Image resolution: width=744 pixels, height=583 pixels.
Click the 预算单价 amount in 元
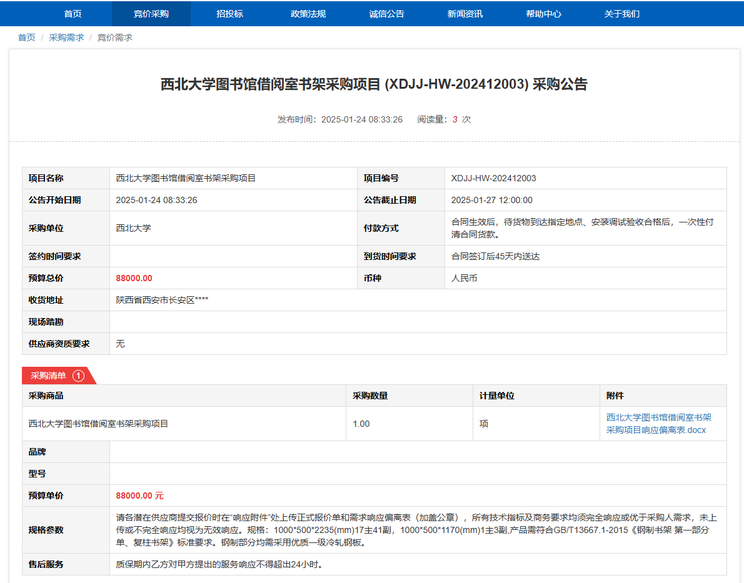coord(139,496)
